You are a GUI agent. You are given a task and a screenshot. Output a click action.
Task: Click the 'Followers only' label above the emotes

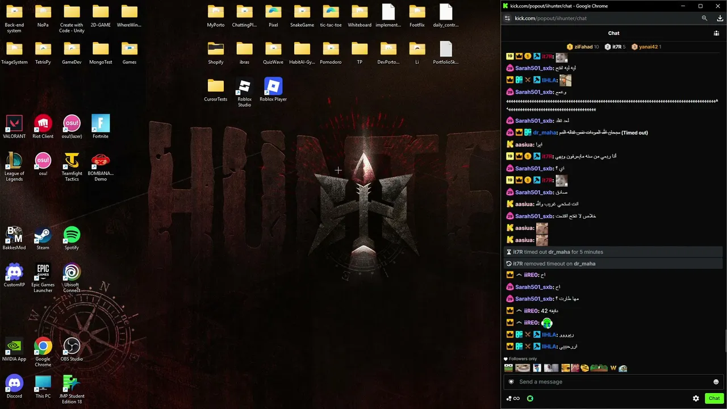coord(523,359)
